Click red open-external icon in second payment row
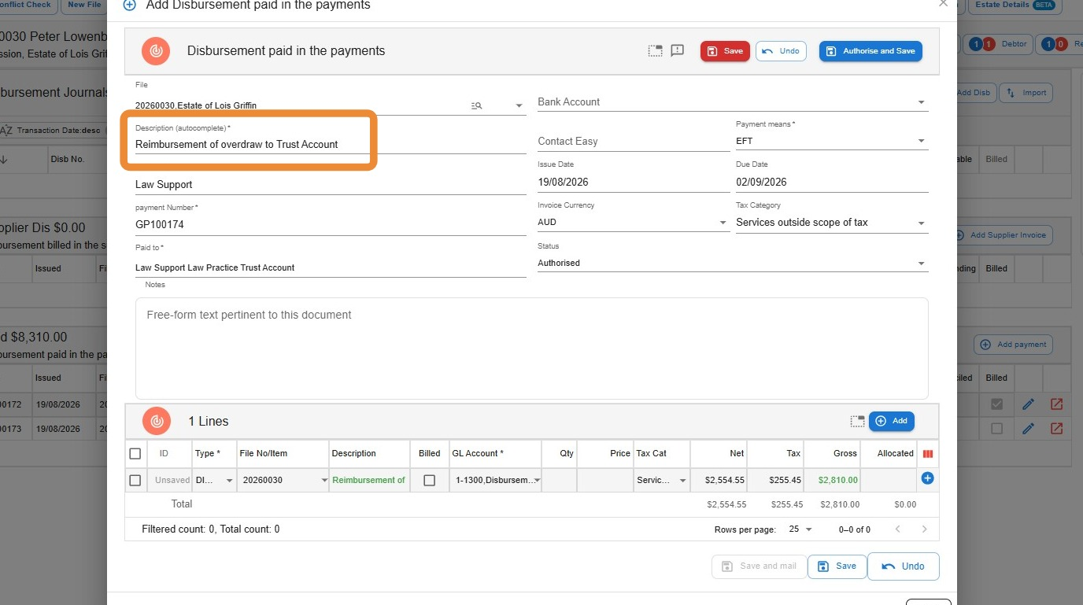1083x605 pixels. (1056, 429)
